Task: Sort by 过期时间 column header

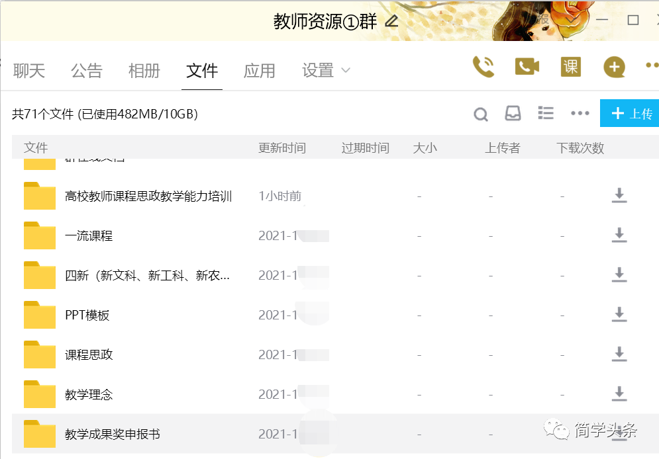Action: [x=365, y=147]
